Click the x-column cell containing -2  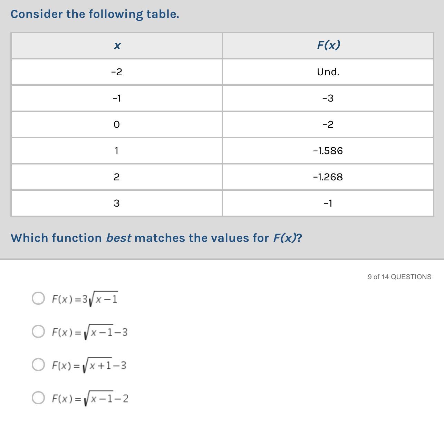click(x=117, y=72)
